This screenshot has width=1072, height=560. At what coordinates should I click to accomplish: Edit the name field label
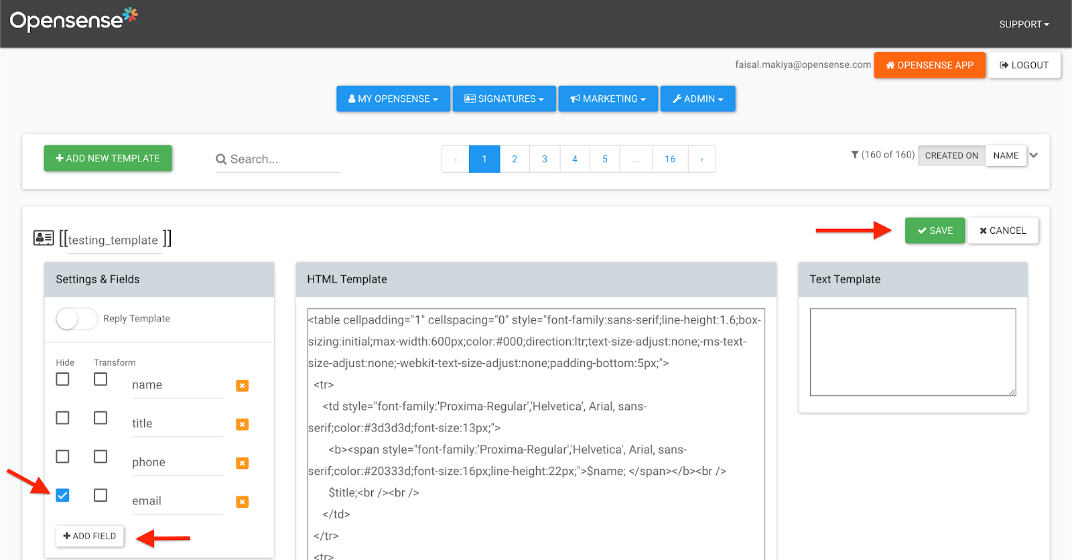178,384
